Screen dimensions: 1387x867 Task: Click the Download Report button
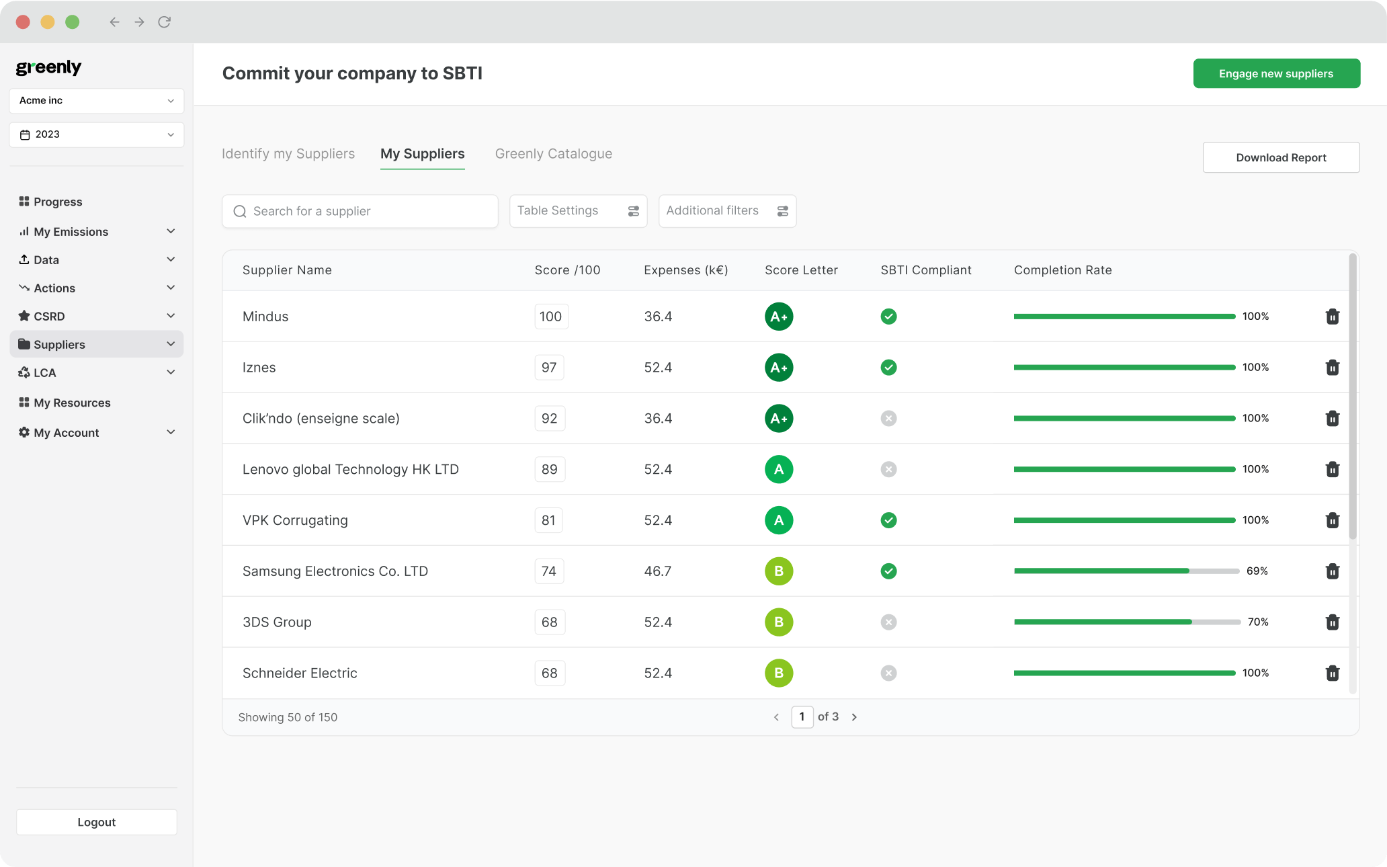[1281, 157]
